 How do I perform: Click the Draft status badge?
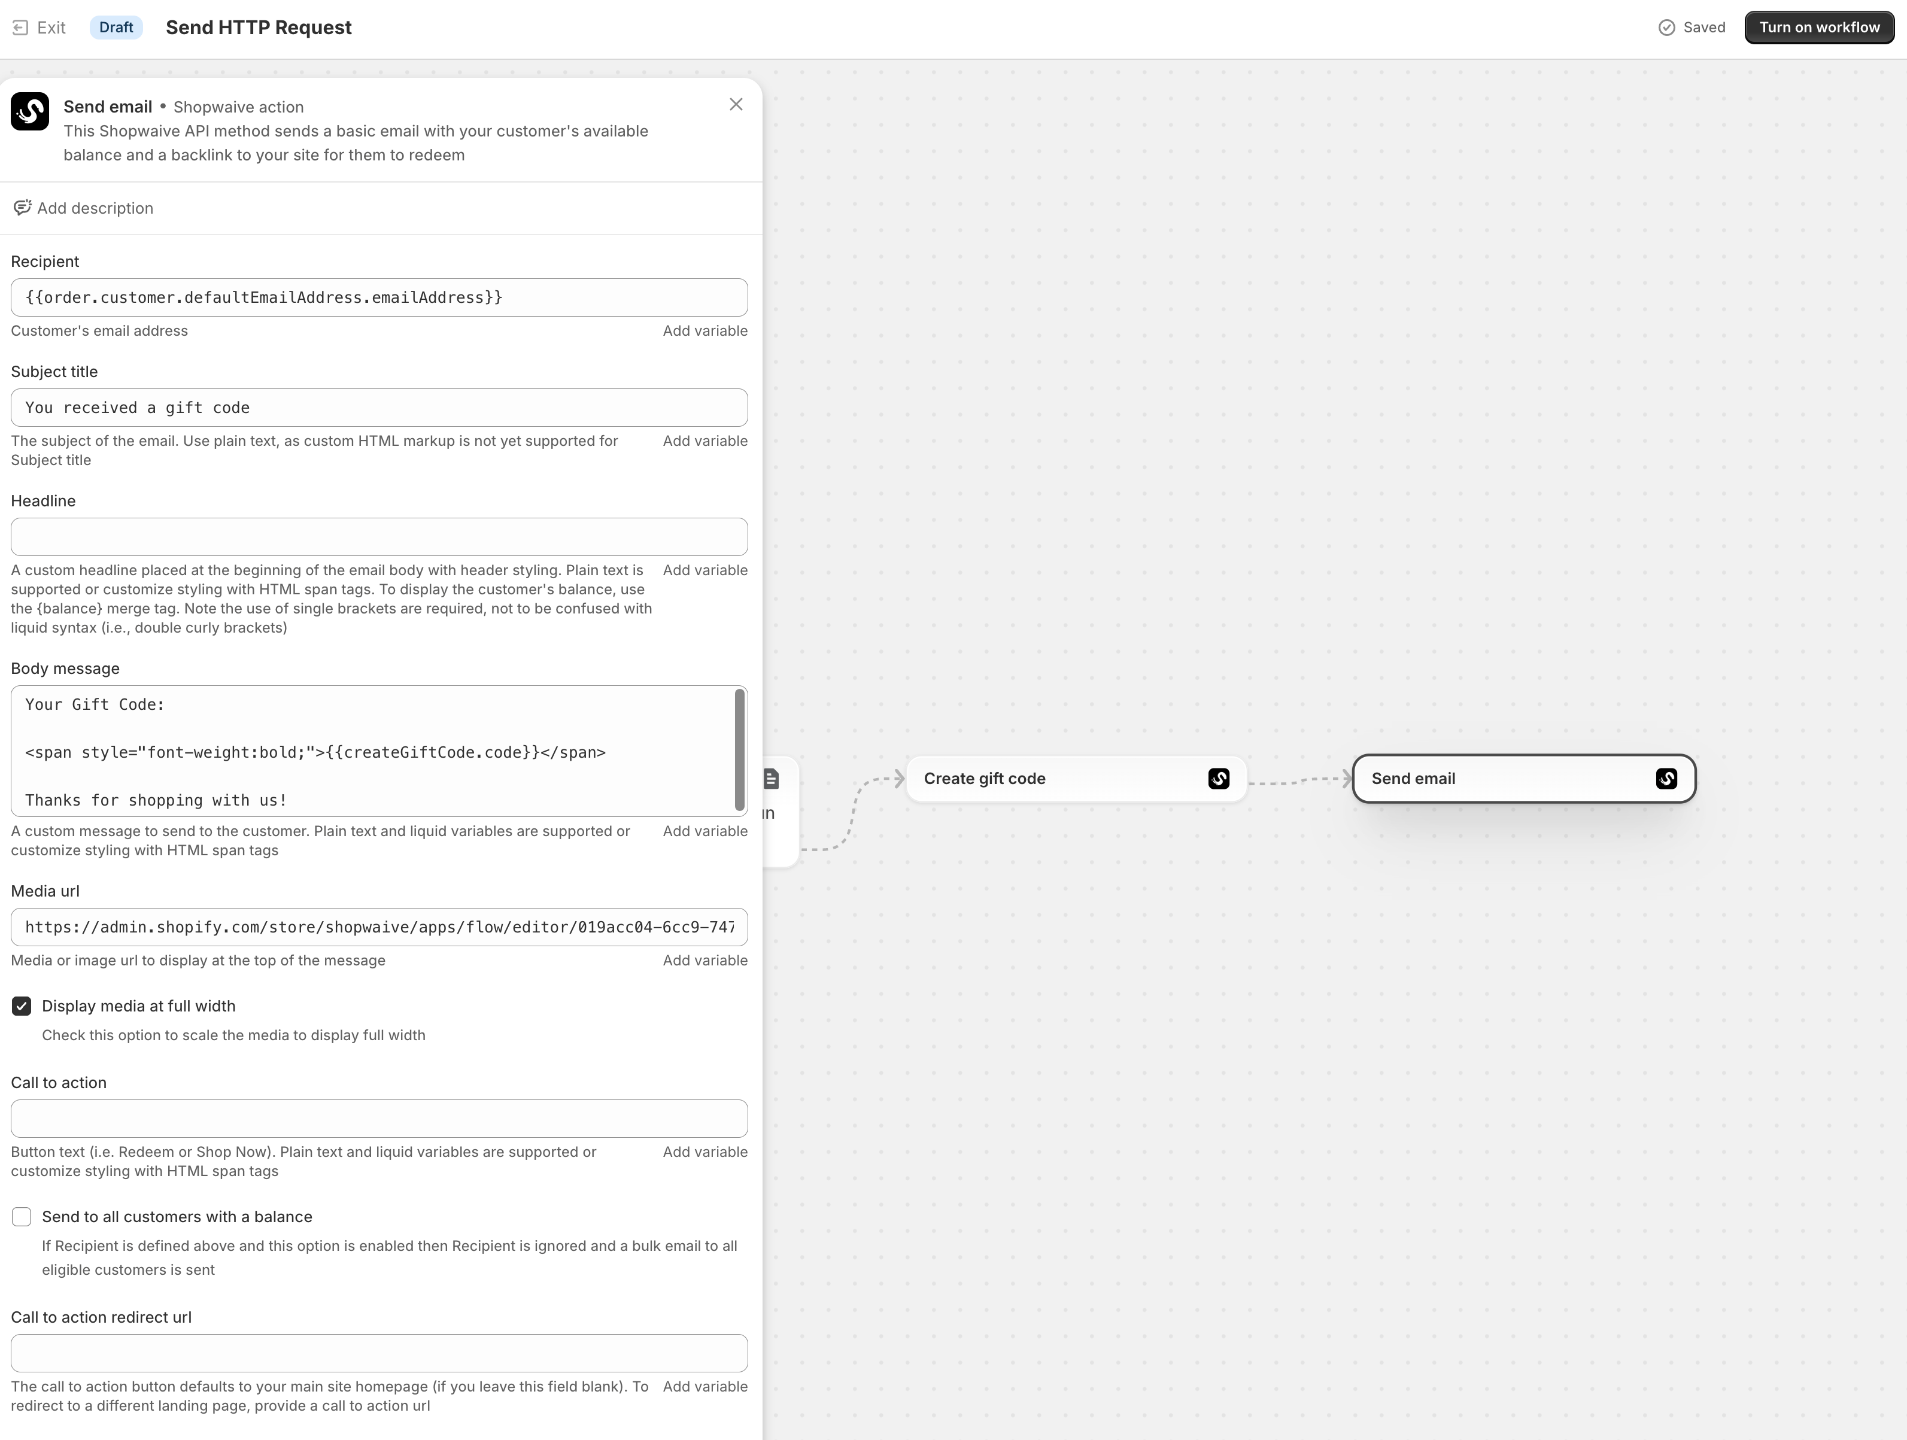pos(116,28)
